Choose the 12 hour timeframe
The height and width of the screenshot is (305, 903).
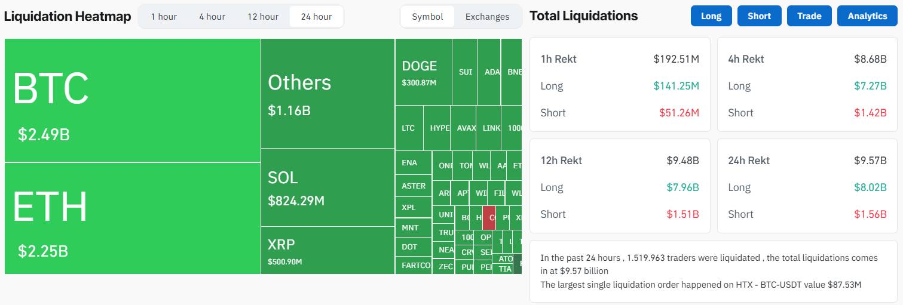(x=263, y=17)
